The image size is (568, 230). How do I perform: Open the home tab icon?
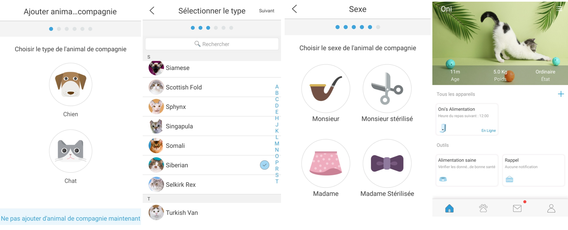449,209
